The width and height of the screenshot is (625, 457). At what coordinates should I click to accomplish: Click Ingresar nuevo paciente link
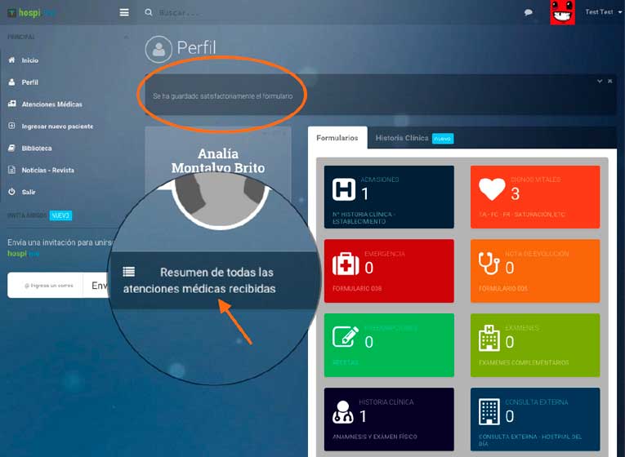coord(57,126)
